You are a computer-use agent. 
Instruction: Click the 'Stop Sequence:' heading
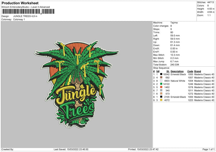click(161, 68)
